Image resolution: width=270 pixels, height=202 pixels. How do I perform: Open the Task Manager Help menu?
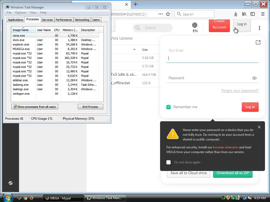pos(44,13)
